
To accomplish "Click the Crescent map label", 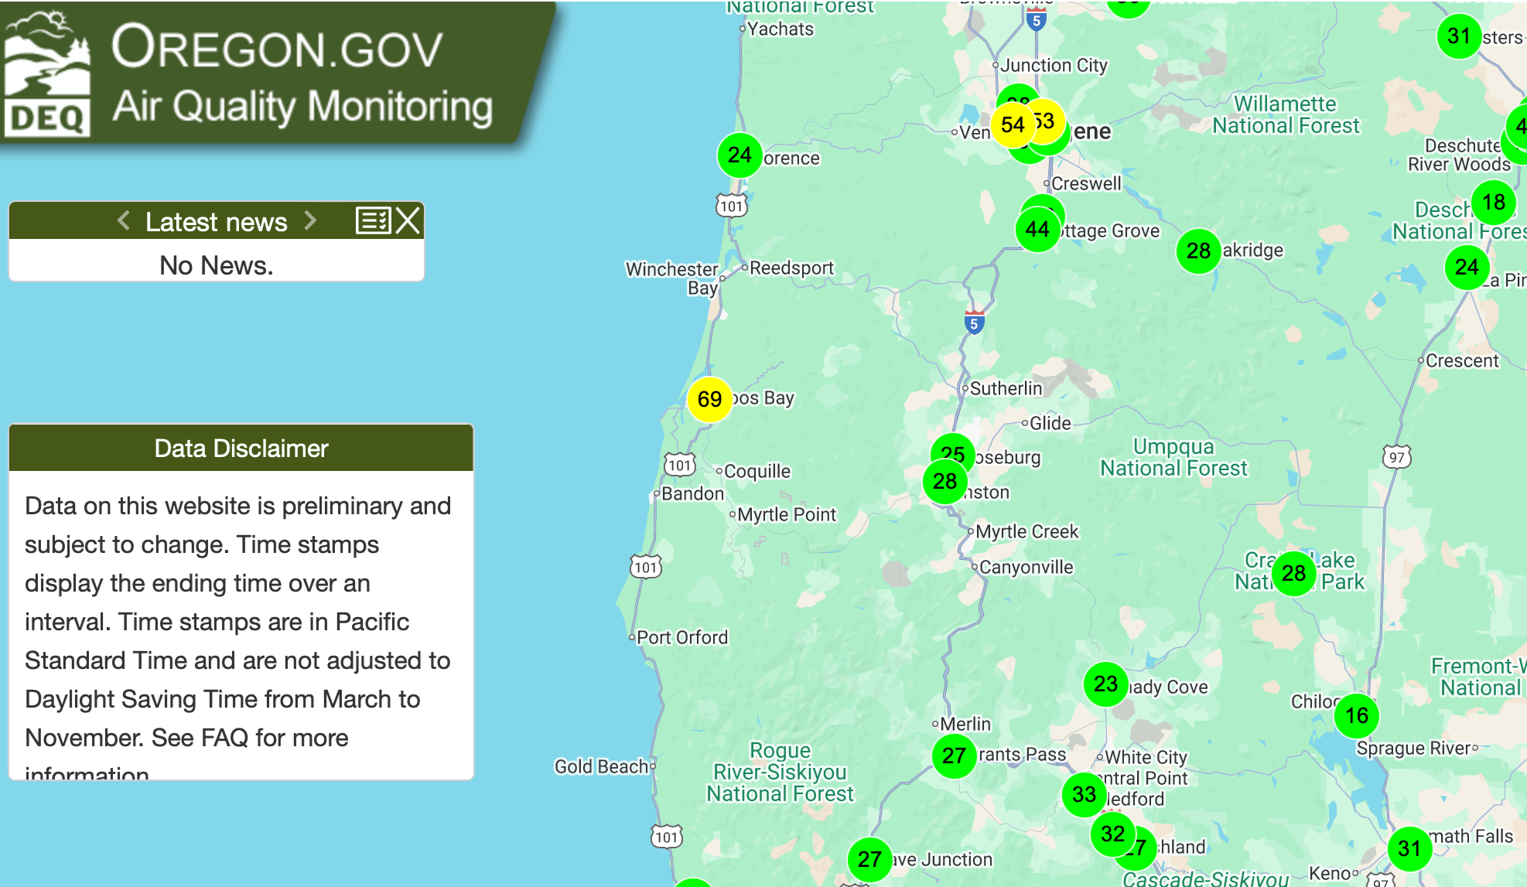I will coord(1462,360).
